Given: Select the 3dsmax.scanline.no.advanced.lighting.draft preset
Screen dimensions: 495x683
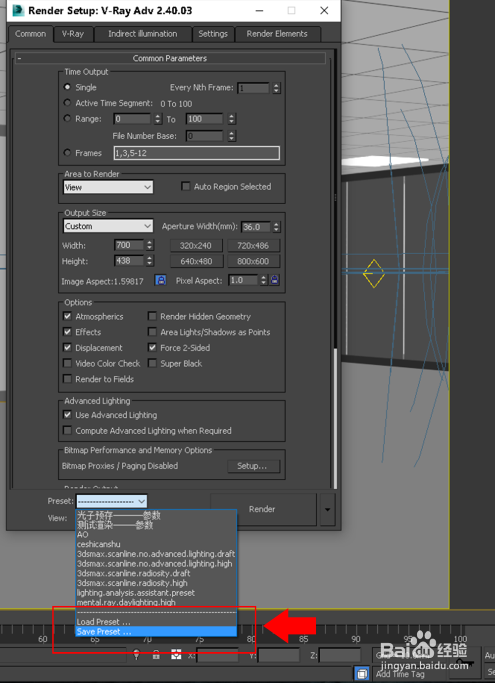Looking at the screenshot, I should click(x=156, y=554).
